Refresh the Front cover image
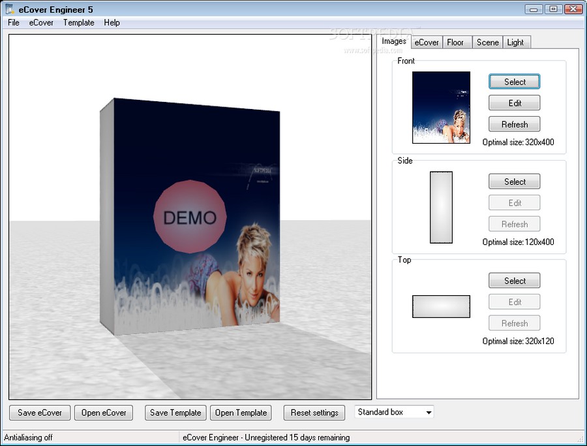The image size is (587, 446). point(515,124)
